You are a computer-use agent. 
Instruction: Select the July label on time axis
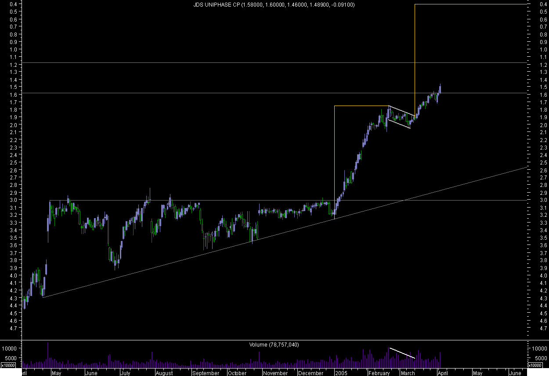point(125,373)
